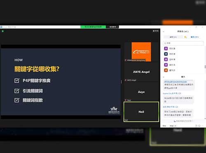
Task: Click the chat message starting with 'bc200'
Action: 178,100
